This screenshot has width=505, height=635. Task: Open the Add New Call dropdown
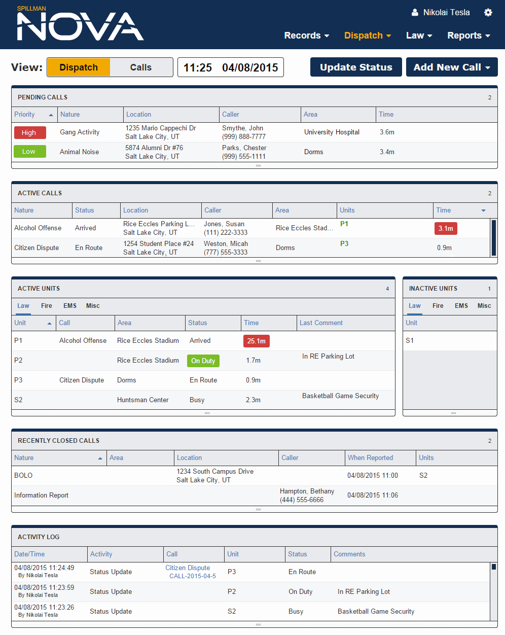pyautogui.click(x=451, y=67)
